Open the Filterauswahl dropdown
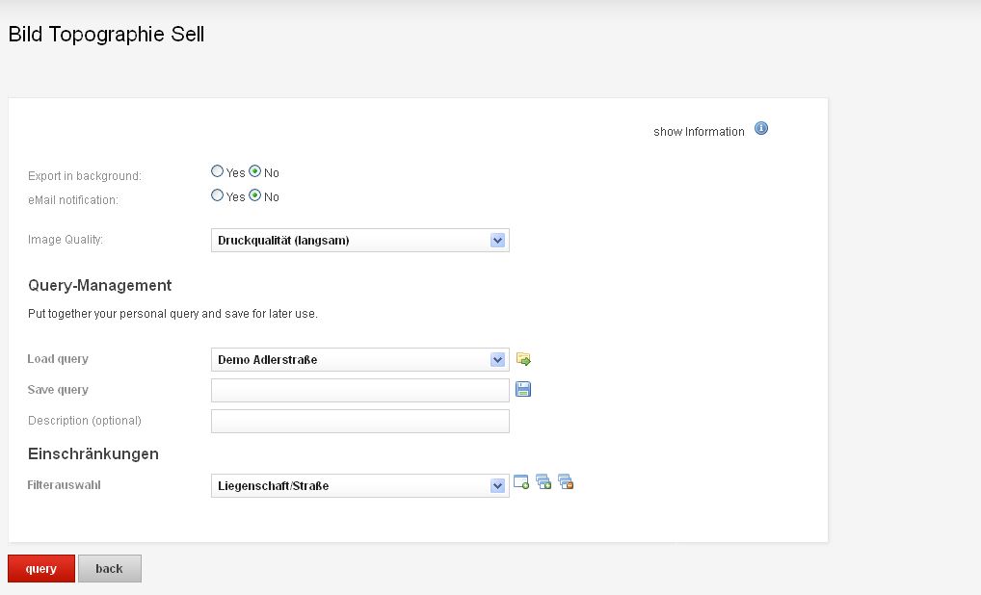 (359, 486)
